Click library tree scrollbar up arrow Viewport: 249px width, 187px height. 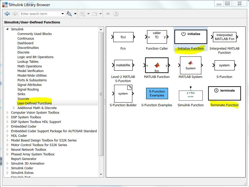(101, 30)
